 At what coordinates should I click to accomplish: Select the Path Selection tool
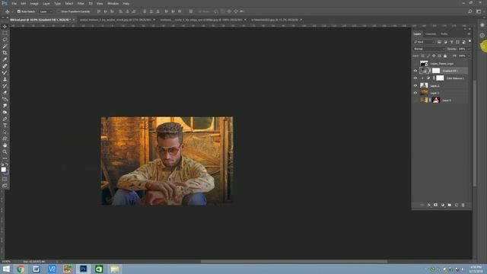tap(5, 132)
